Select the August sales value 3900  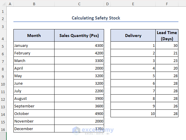79,99
